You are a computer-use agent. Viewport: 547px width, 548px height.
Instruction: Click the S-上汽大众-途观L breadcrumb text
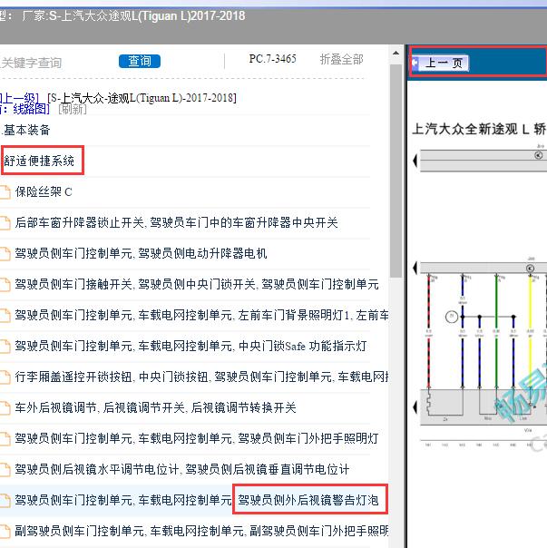pyautogui.click(x=142, y=98)
